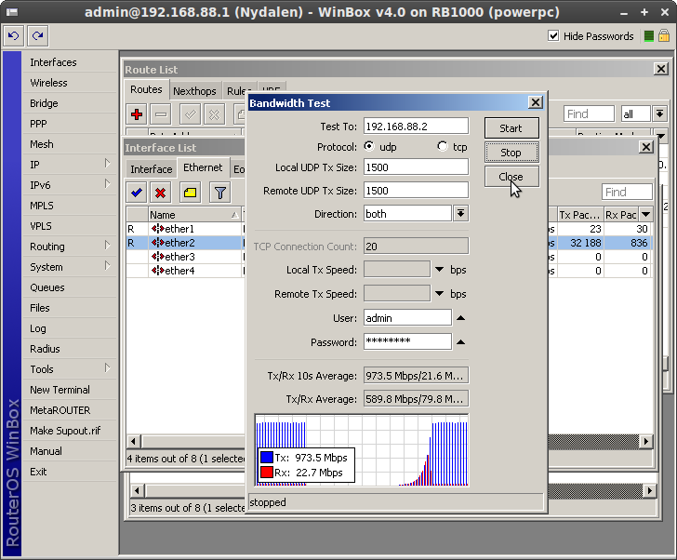Click the Close button in Bandwidth Test

[x=511, y=177]
